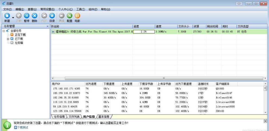
Task: Open the 工具(T) menu
Action: coord(81,9)
